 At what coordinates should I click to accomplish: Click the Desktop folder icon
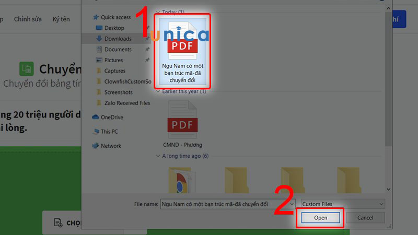[x=99, y=28]
